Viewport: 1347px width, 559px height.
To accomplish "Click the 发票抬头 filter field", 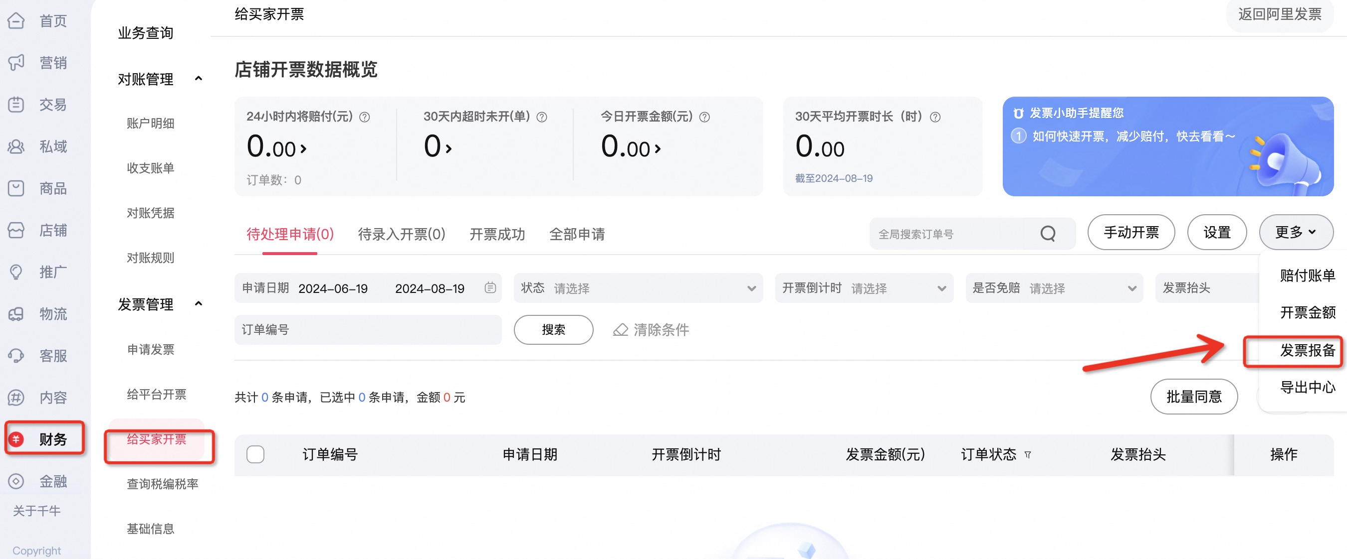I will [1207, 288].
